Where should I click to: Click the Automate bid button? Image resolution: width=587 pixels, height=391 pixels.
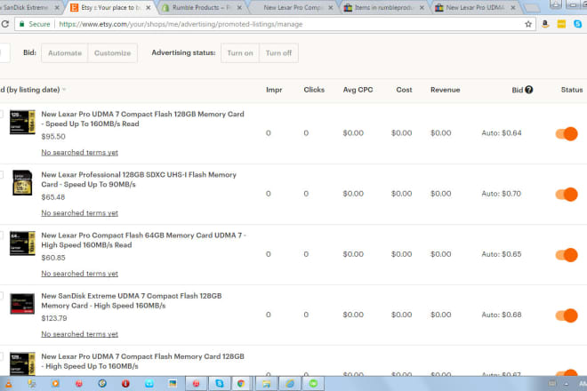pos(65,53)
